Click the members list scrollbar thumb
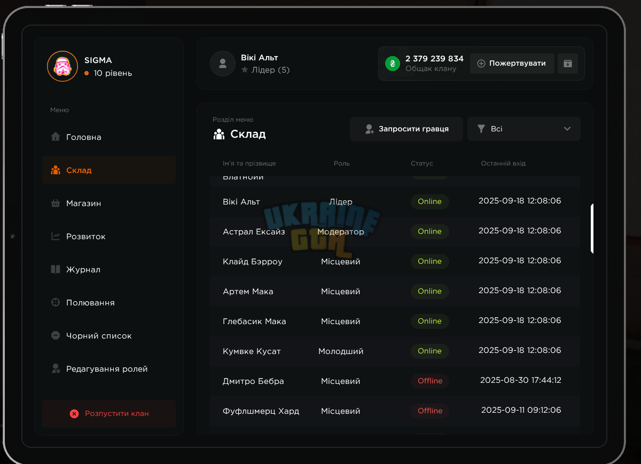641x464 pixels. (x=592, y=228)
